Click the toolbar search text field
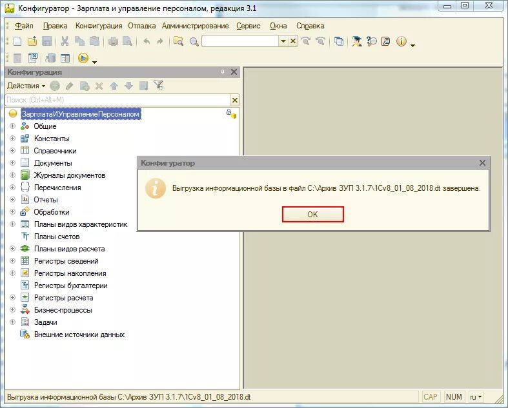The image size is (508, 408). tap(240, 41)
